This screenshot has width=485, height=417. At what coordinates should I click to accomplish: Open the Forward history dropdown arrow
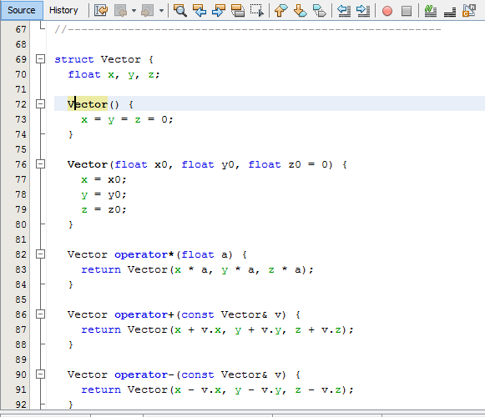(x=161, y=11)
